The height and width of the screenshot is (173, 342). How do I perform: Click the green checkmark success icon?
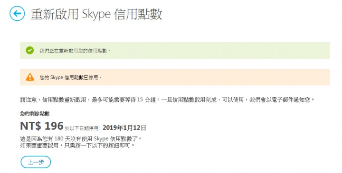click(x=29, y=51)
